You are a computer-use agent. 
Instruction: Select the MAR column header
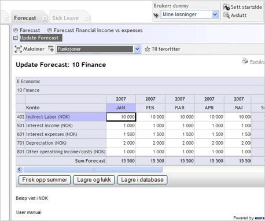[180, 108]
